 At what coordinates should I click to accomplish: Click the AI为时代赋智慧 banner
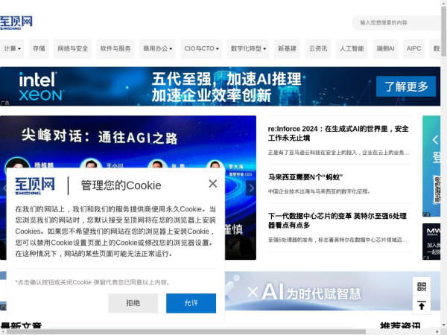click(x=318, y=291)
